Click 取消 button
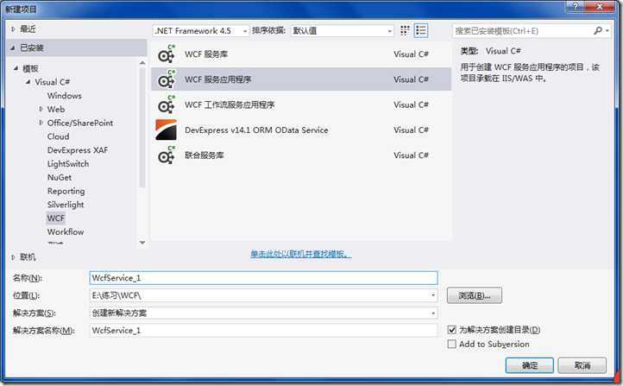Image resolution: width=623 pixels, height=386 pixels. point(582,365)
